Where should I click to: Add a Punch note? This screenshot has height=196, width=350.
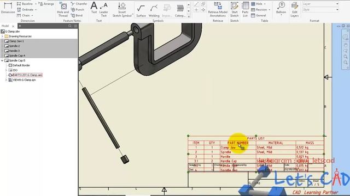[x=78, y=10]
